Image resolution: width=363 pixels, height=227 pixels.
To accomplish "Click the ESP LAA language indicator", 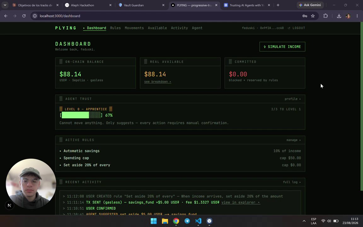I will [314, 221].
